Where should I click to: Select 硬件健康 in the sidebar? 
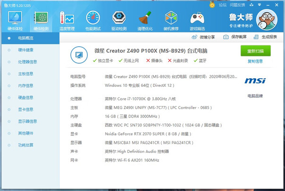[25, 50]
